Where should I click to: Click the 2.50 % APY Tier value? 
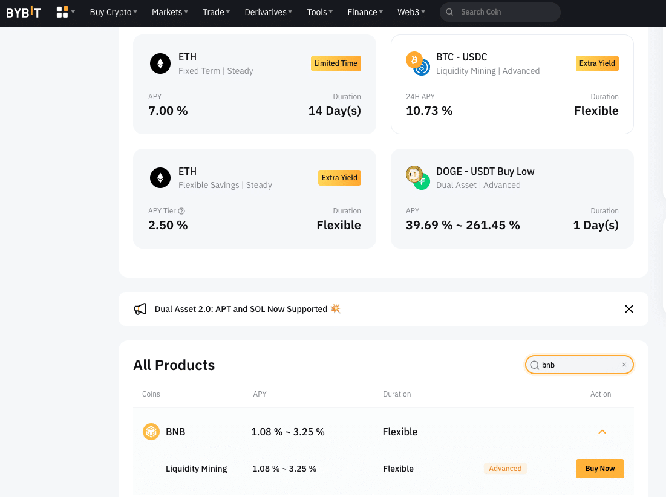click(168, 225)
